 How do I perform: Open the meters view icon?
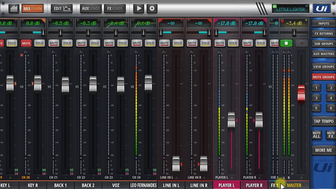pos(14,9)
